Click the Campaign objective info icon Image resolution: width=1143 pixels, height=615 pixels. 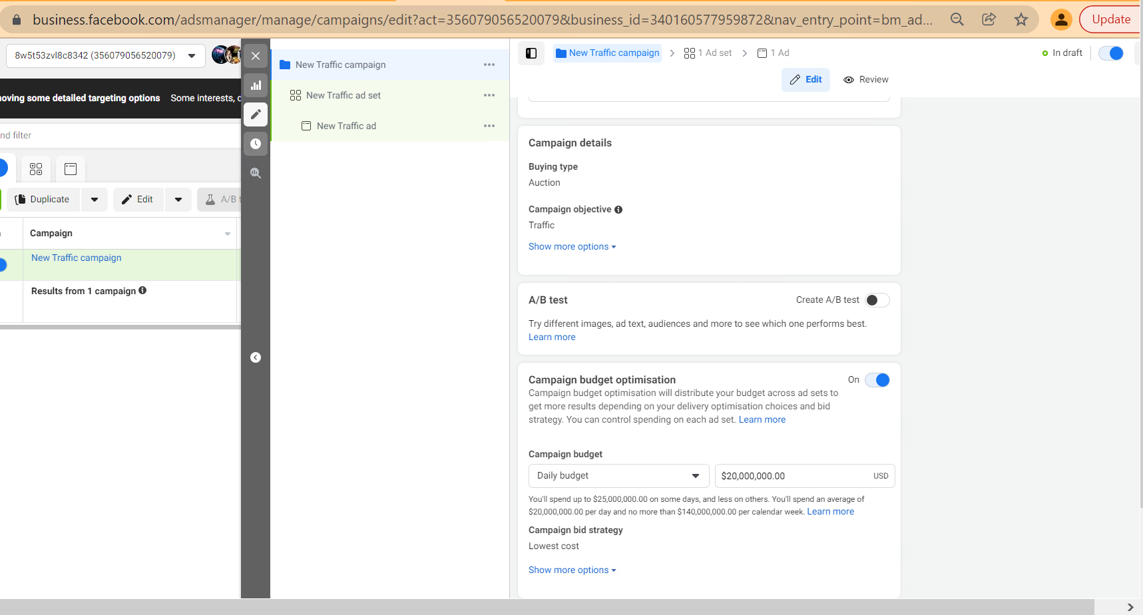click(618, 210)
